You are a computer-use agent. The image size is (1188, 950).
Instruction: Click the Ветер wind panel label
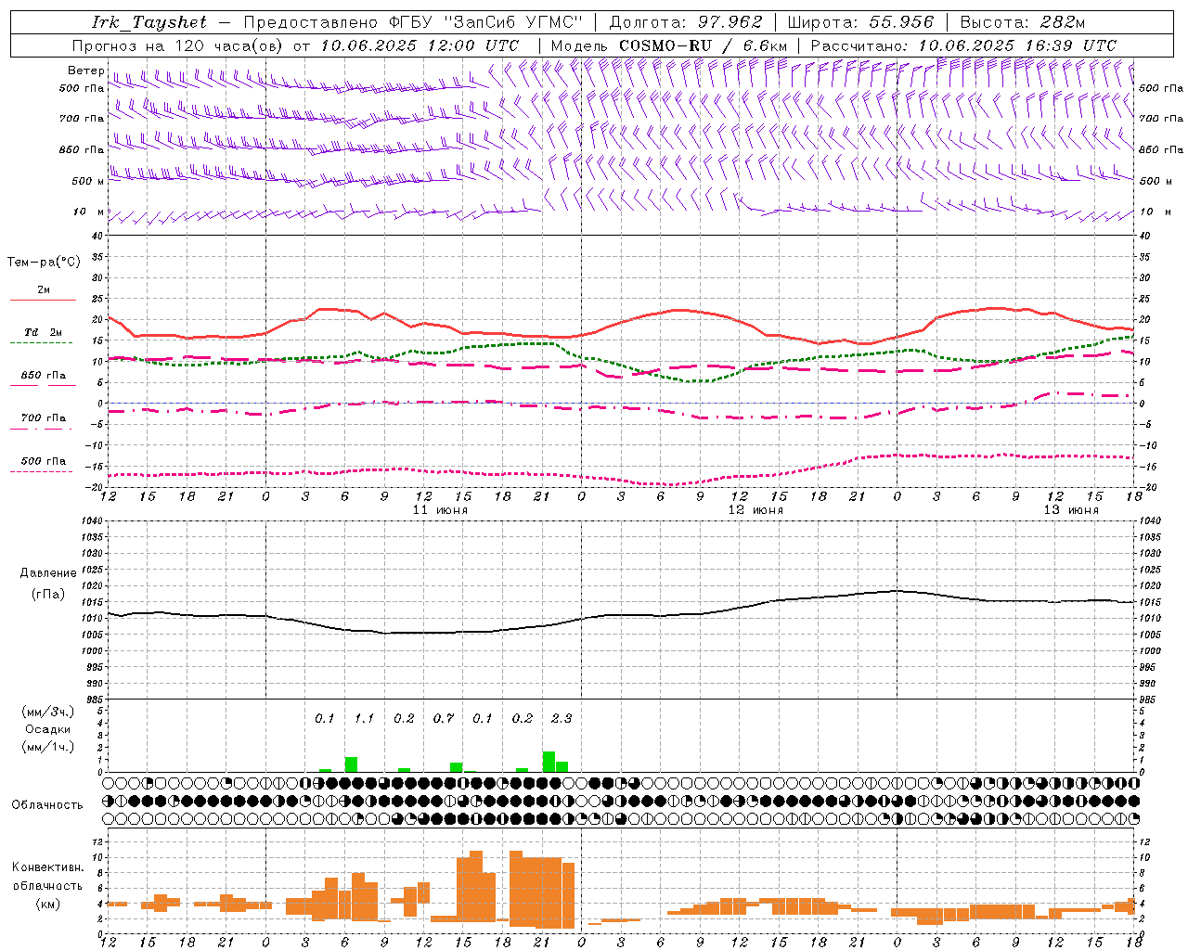(x=85, y=71)
